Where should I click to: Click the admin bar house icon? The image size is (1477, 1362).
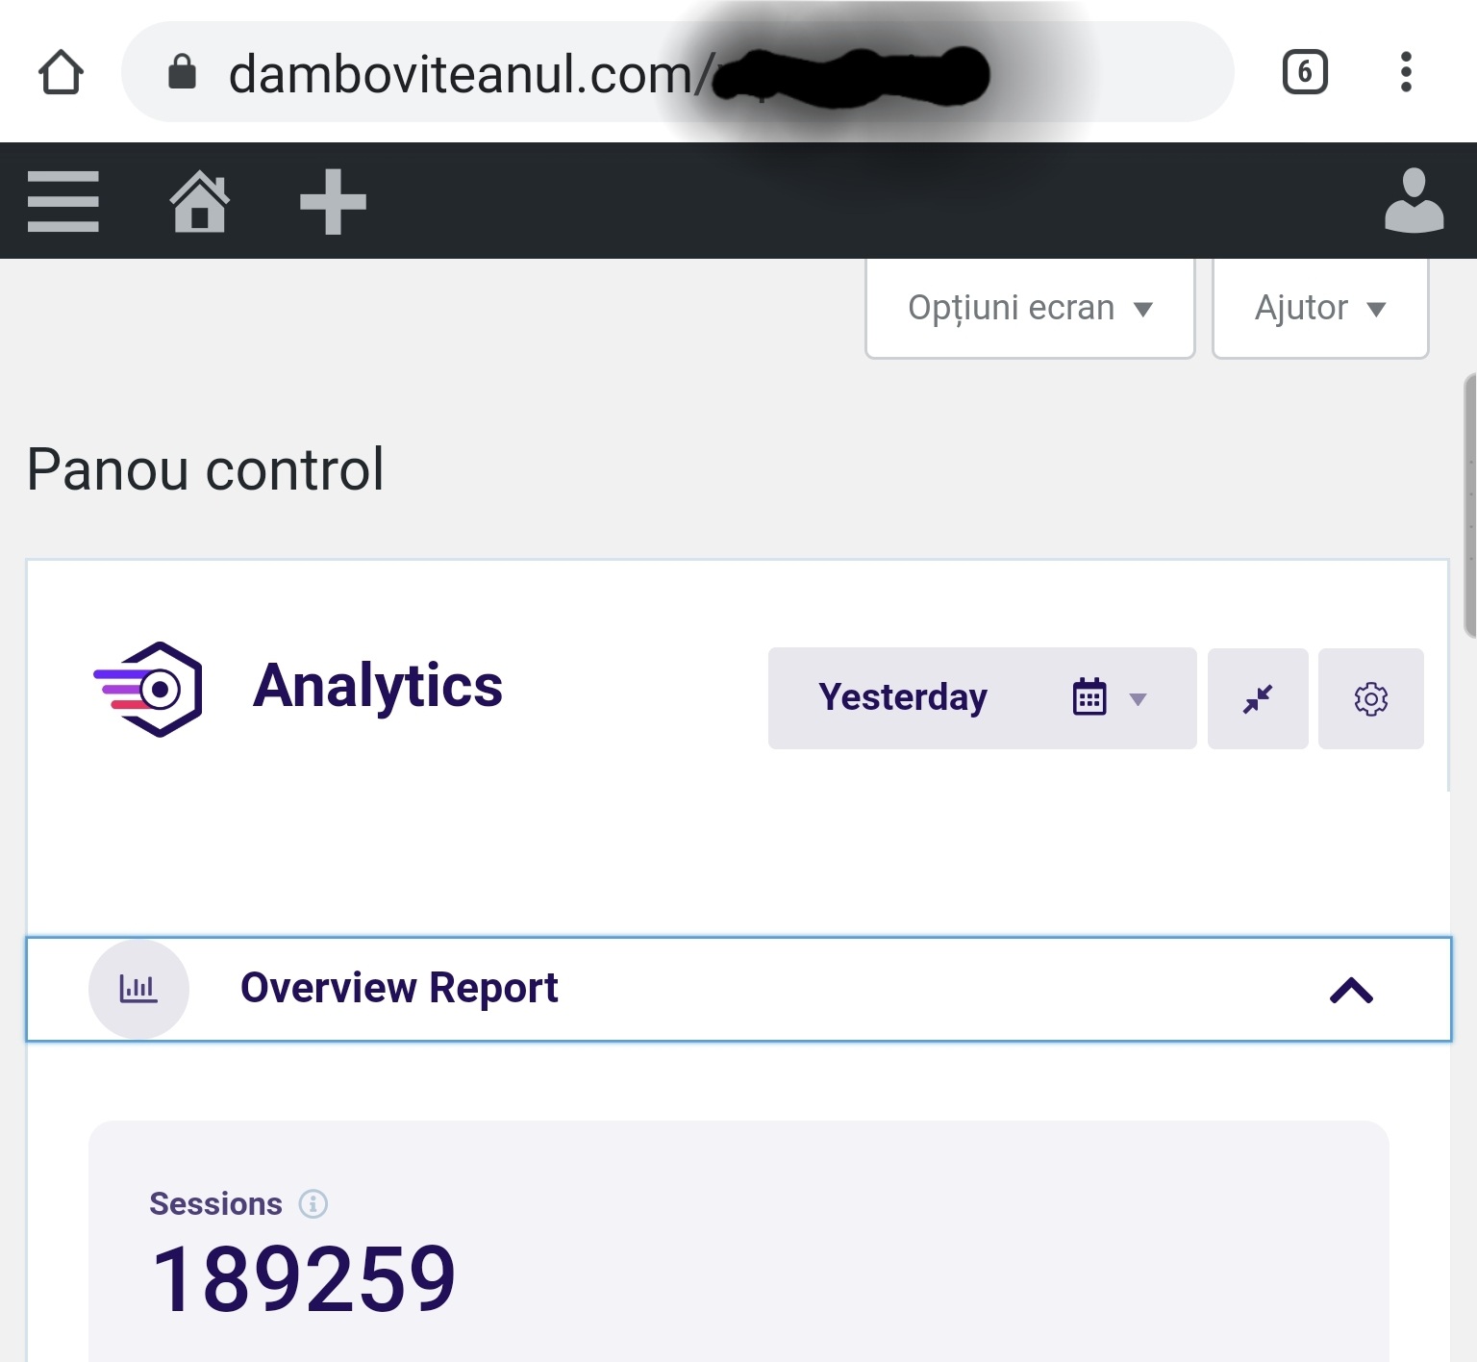point(200,202)
